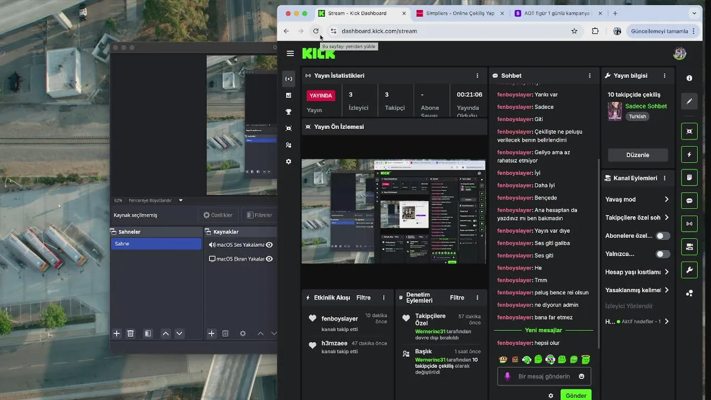Open the stream page icon in Kick left sidebar
Screen dimensions: 711x400
tap(288, 79)
